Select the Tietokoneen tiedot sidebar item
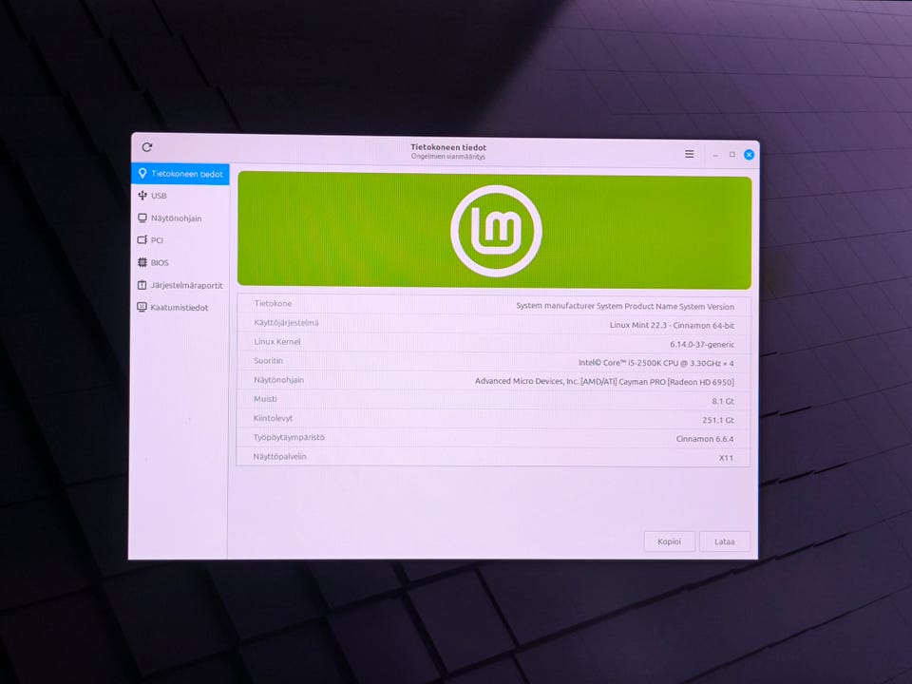 (x=180, y=174)
